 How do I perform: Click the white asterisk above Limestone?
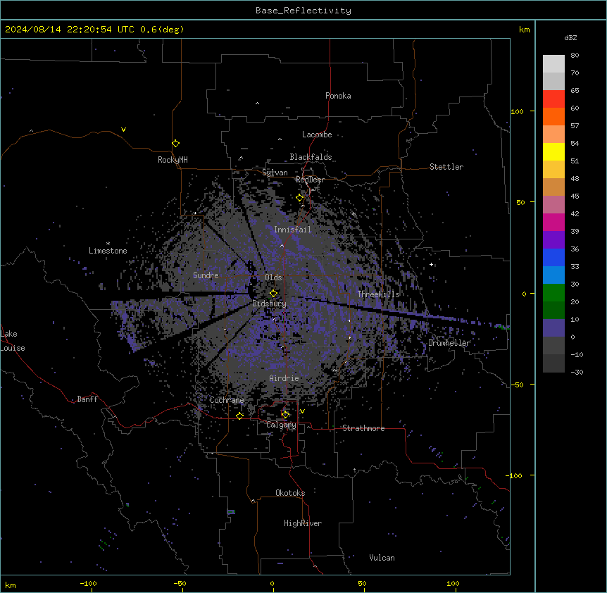point(108,244)
